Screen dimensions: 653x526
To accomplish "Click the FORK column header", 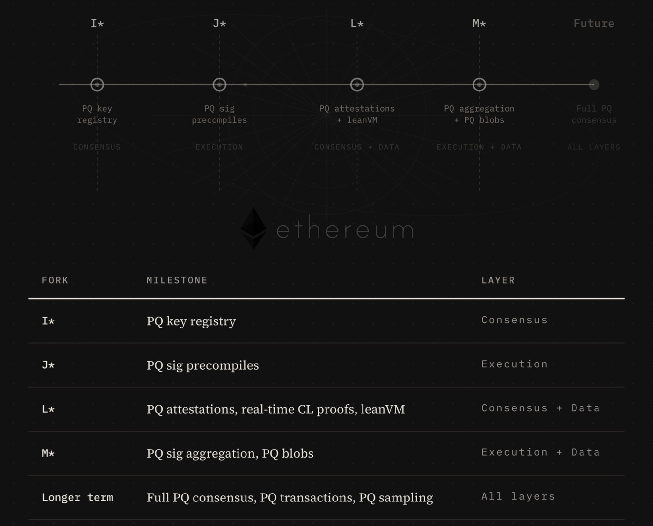I will click(55, 280).
